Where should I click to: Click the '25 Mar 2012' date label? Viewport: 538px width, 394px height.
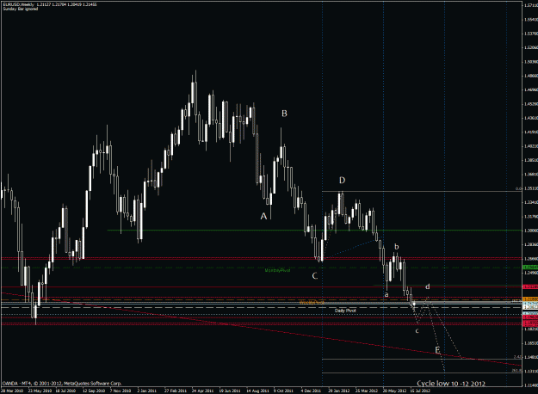(367, 391)
